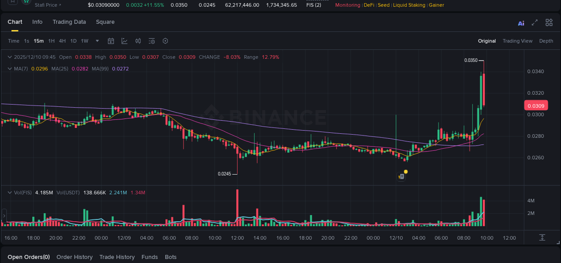Collapse the OHLC price info row
Viewport: 561px width, 263px height.
(x=9, y=57)
